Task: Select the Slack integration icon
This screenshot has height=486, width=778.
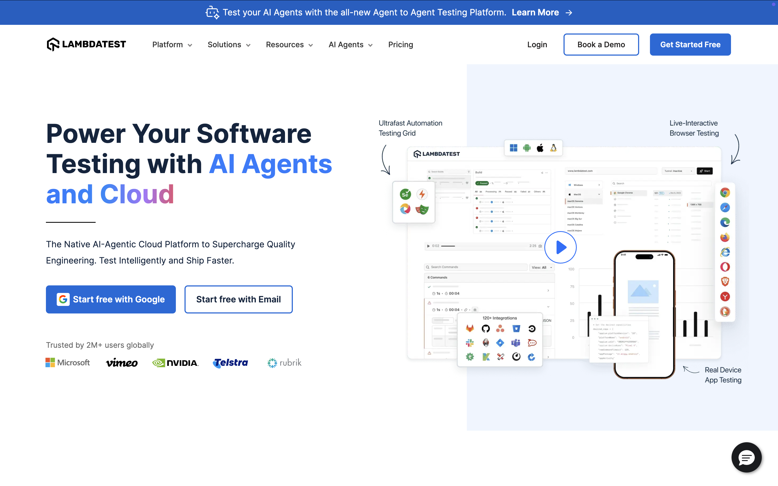Action: click(x=470, y=343)
